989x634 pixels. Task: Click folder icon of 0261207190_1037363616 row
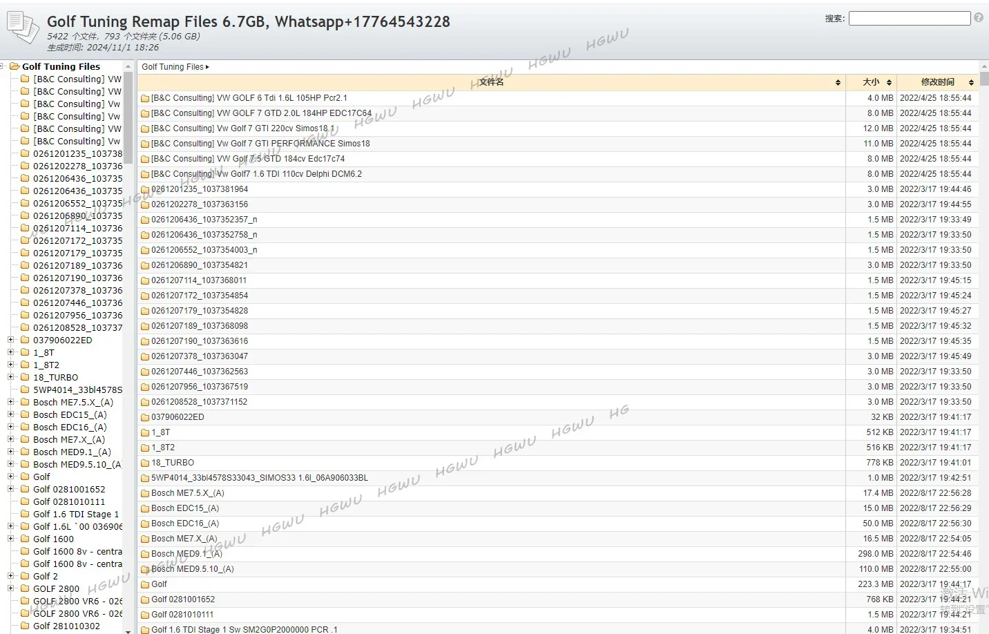(x=145, y=341)
